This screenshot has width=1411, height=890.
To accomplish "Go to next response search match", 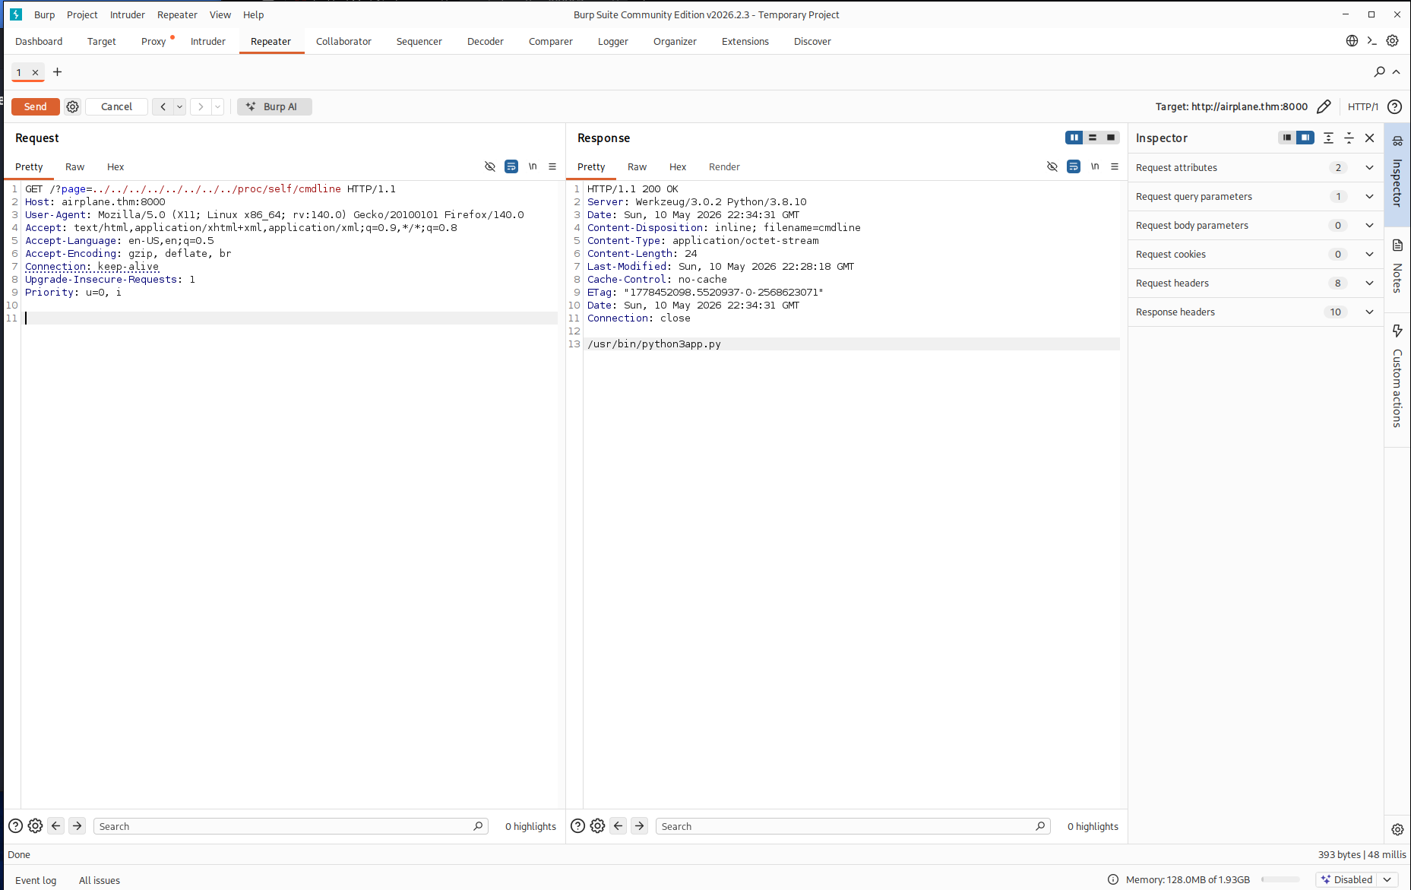I will (x=640, y=826).
